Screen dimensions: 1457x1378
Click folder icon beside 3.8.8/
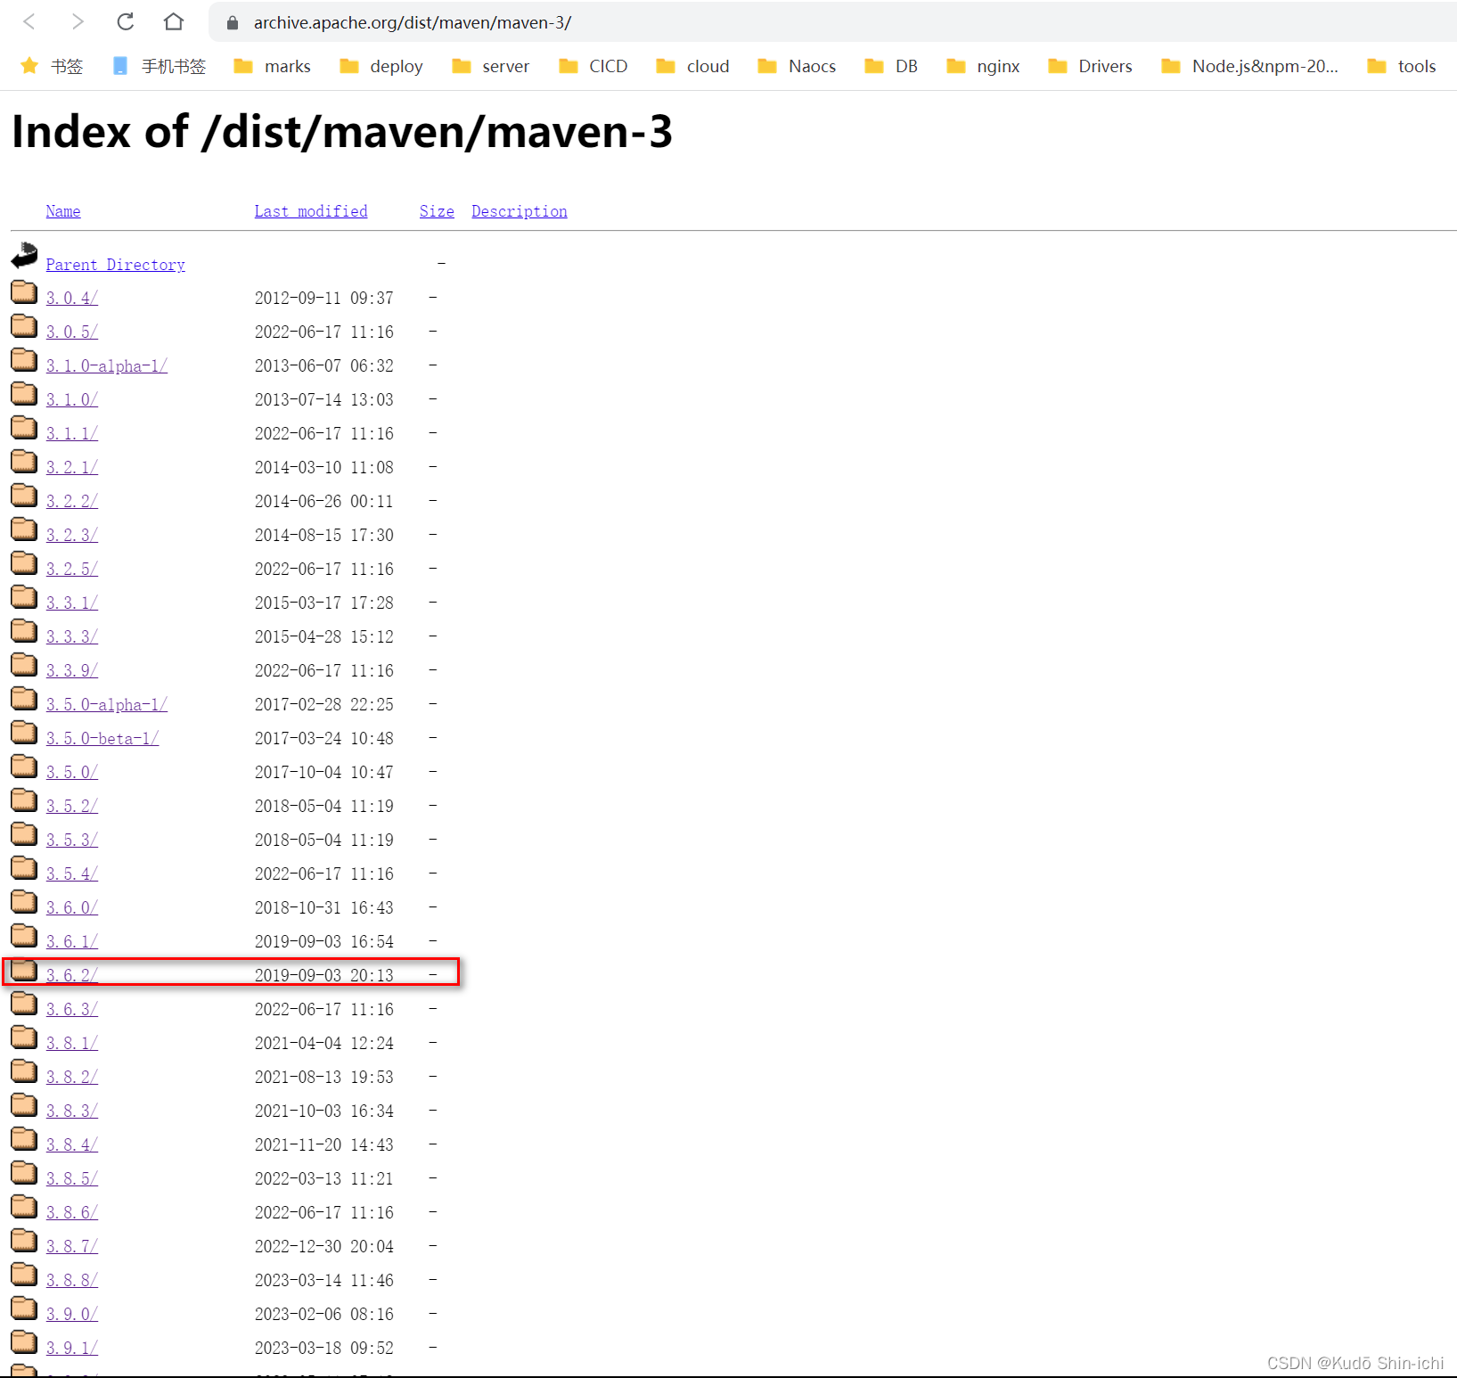tap(24, 1274)
